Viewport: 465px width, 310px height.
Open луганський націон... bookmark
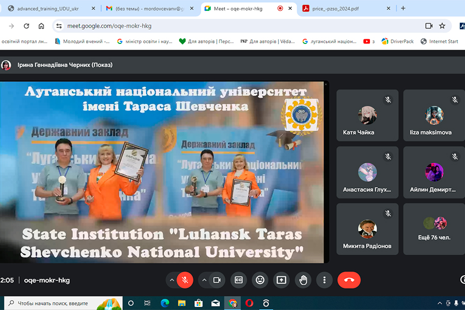pyautogui.click(x=329, y=41)
